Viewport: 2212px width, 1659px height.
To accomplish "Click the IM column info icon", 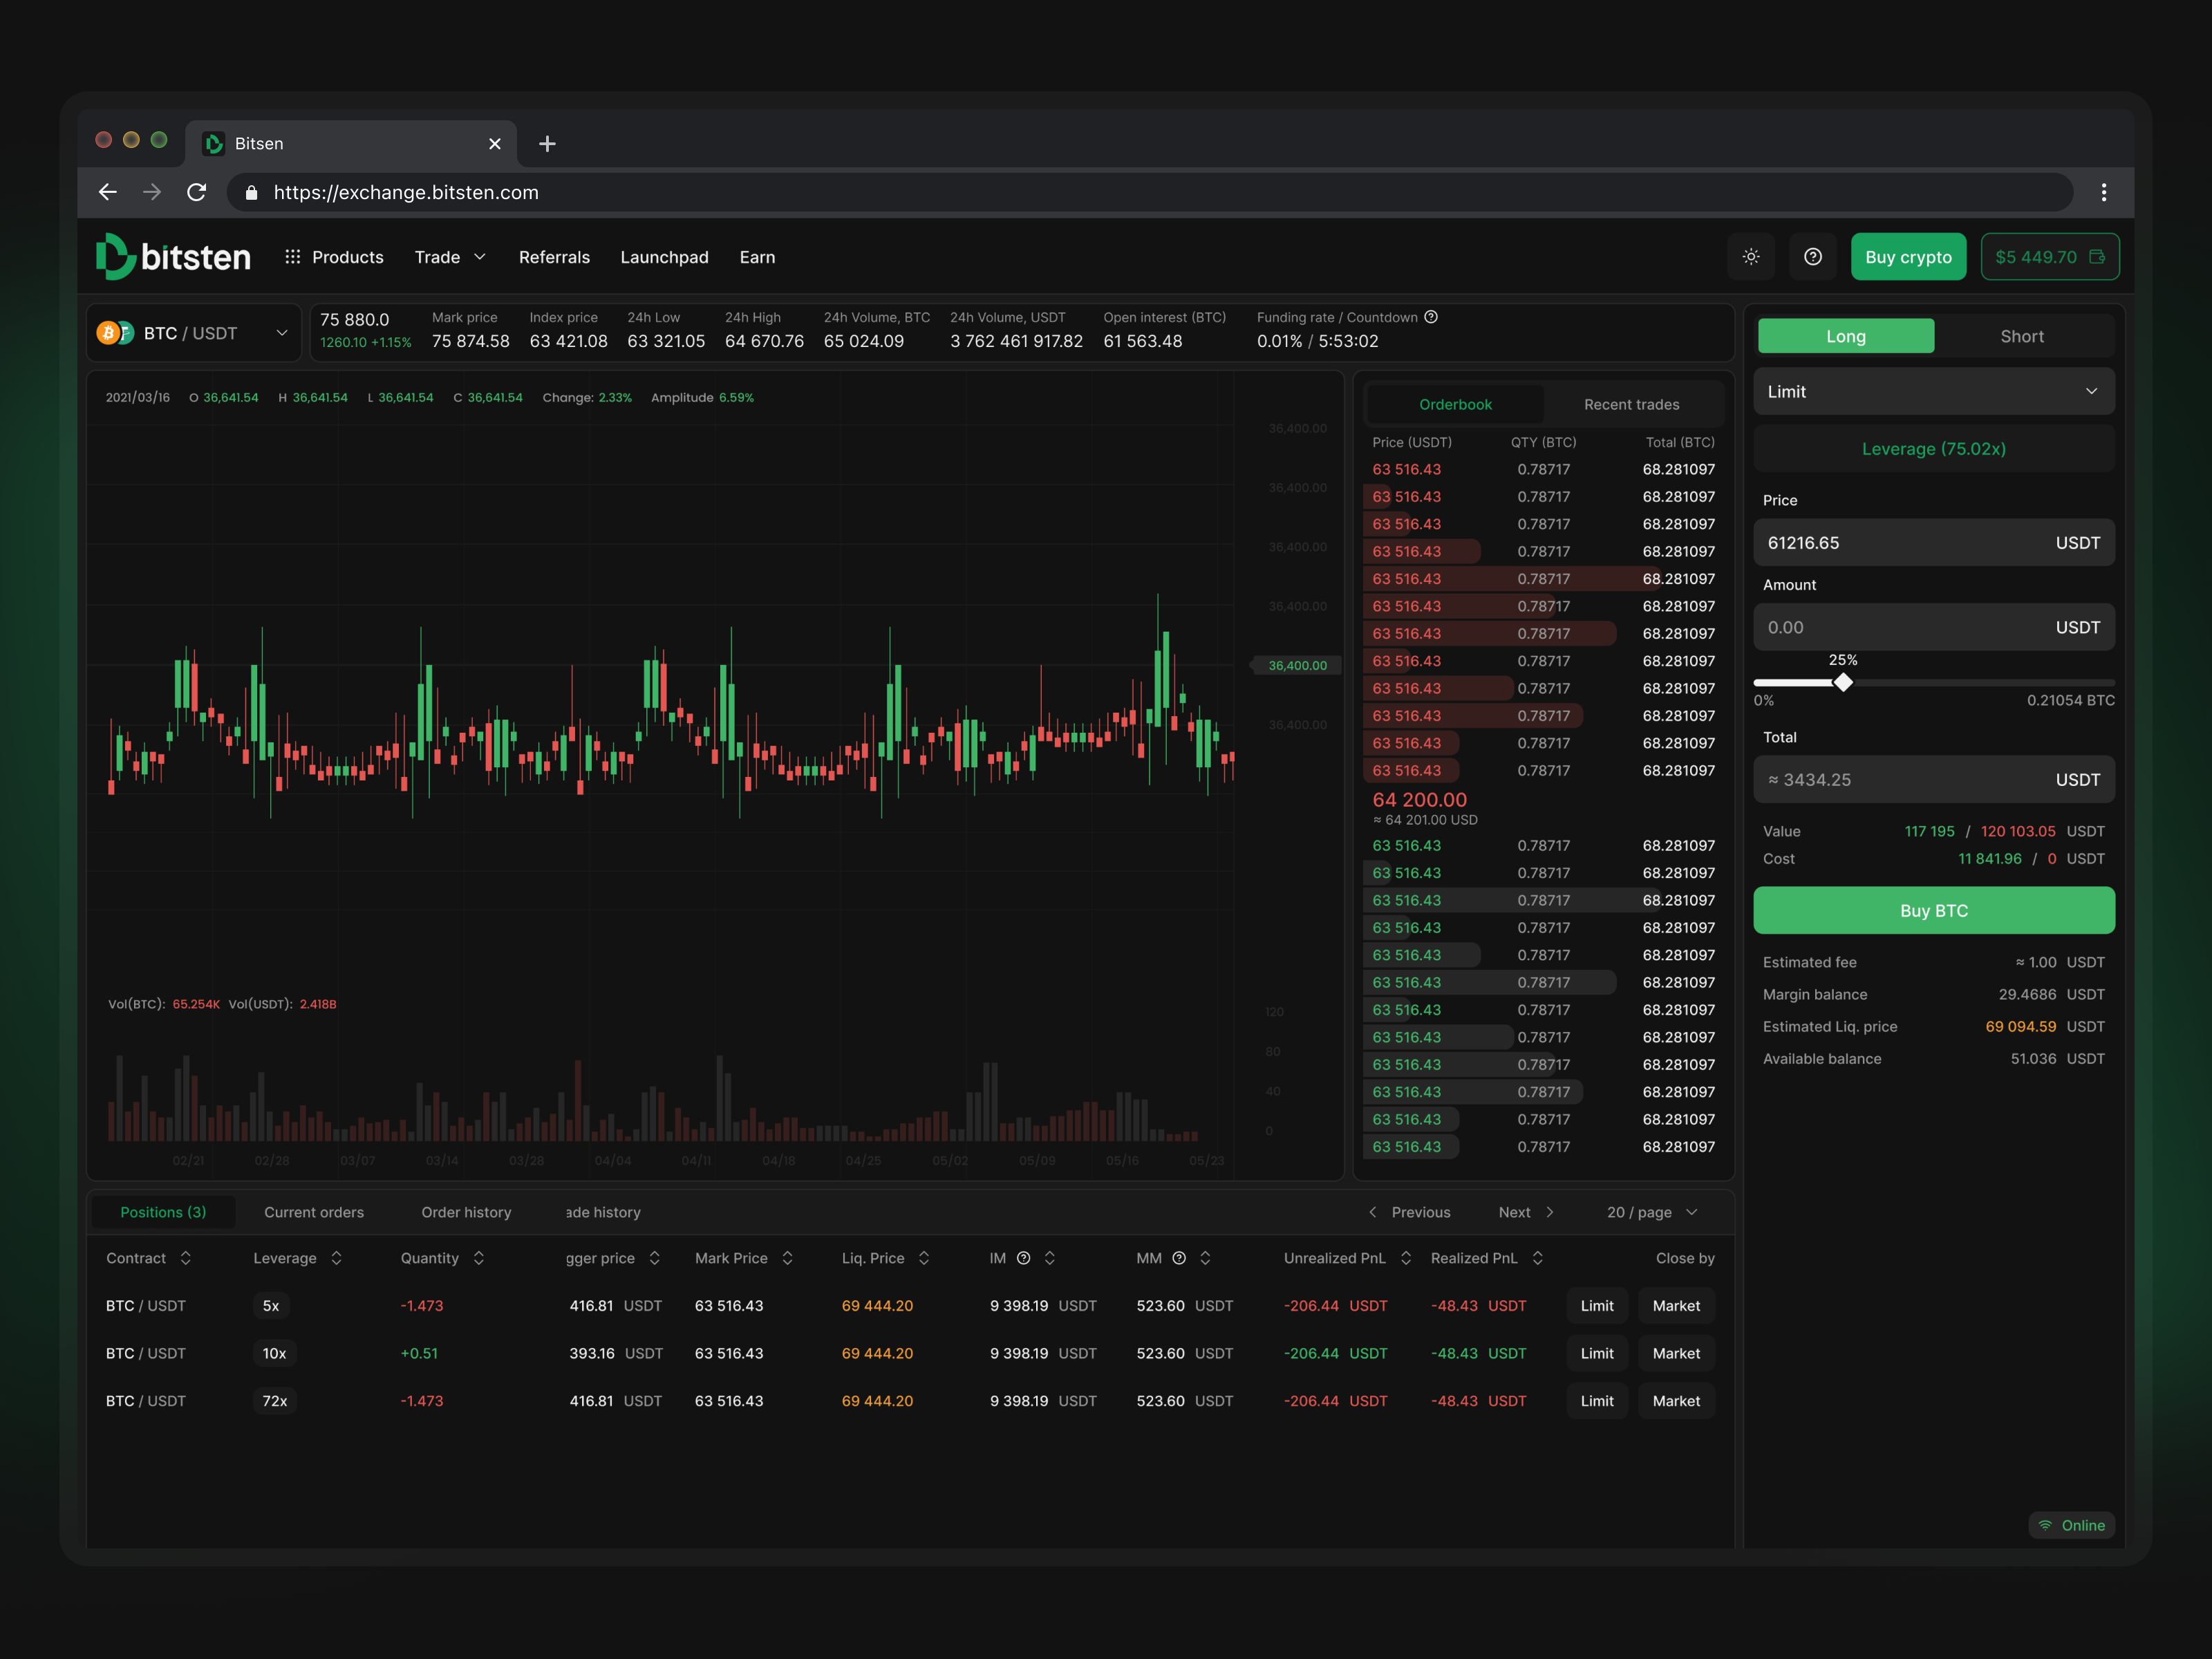I will tap(1023, 1258).
